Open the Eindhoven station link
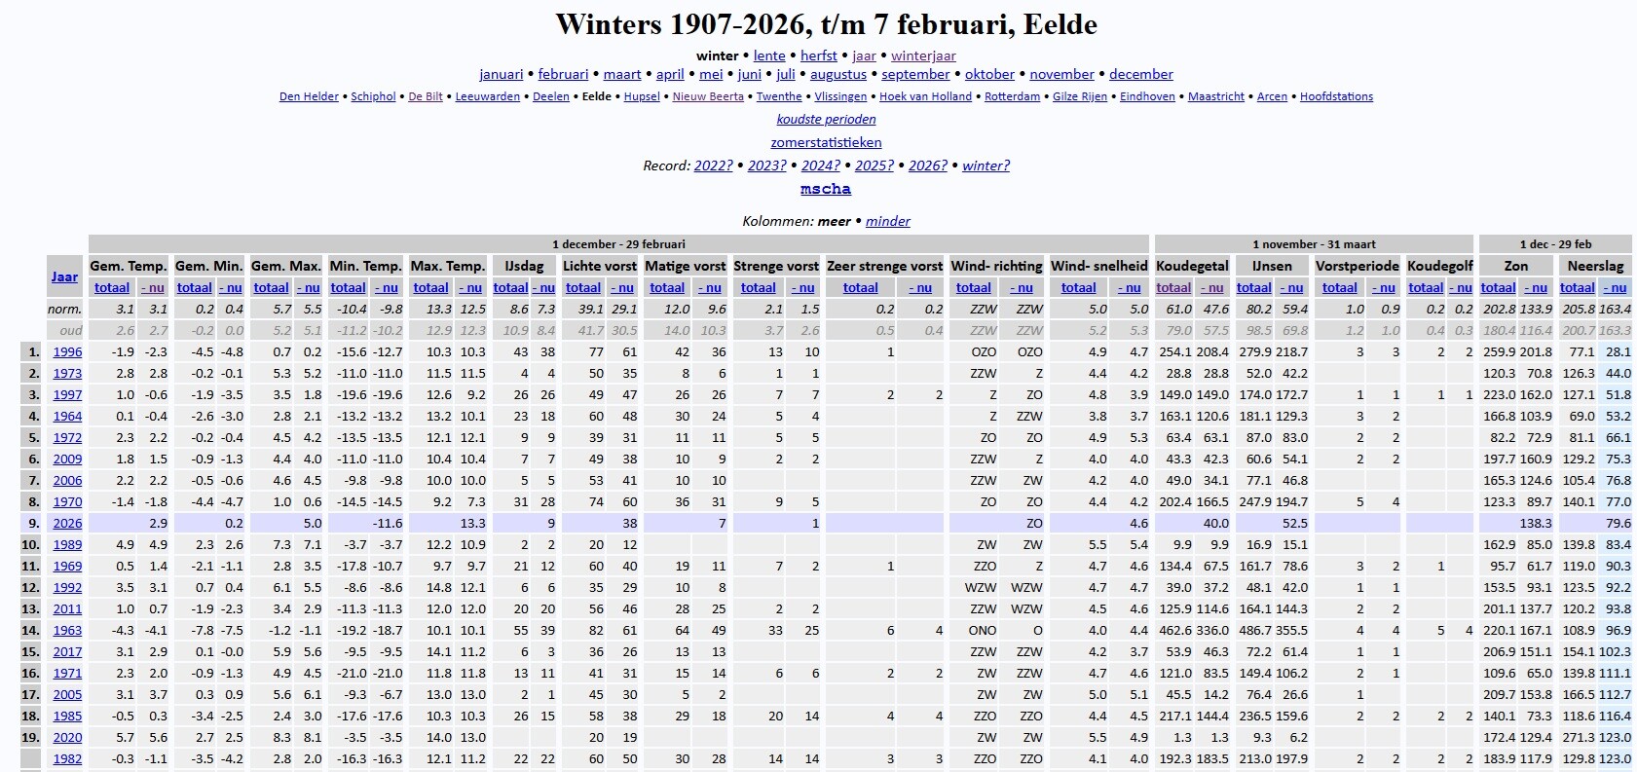The height and width of the screenshot is (772, 1637). pos(1147,96)
